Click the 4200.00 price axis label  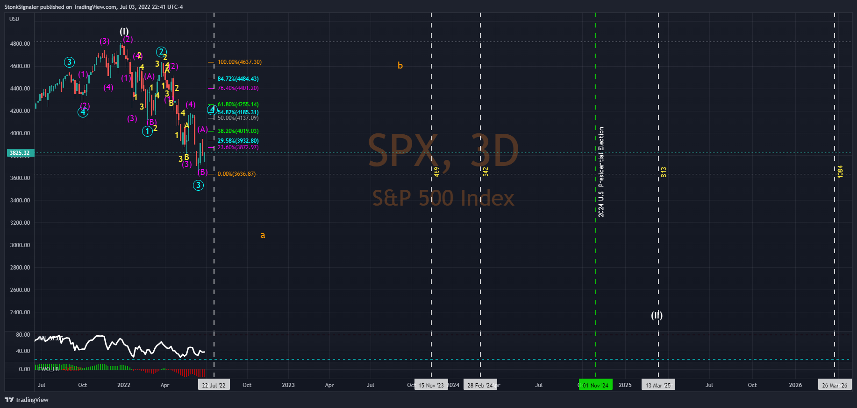pos(20,111)
